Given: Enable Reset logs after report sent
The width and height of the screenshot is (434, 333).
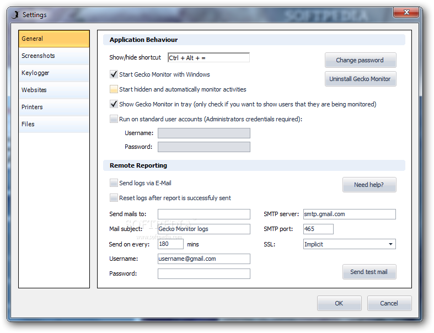Looking at the screenshot, I should [114, 198].
